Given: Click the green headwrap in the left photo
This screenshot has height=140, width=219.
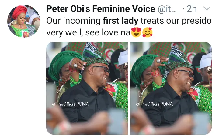Looking at the screenshot, I should 64,64.
